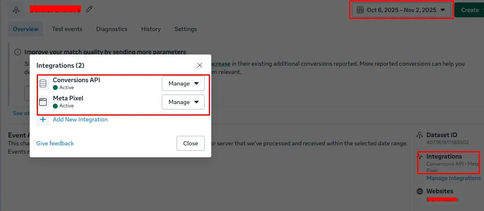Click the pencil icon to edit dataset name
484x211 pixels.
pos(90,9)
